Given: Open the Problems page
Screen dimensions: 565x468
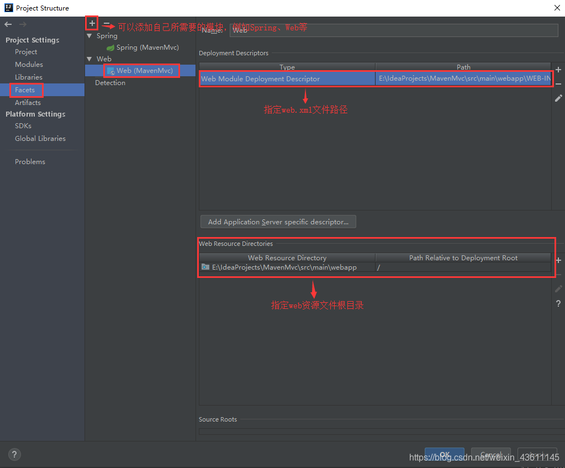Looking at the screenshot, I should click(30, 162).
